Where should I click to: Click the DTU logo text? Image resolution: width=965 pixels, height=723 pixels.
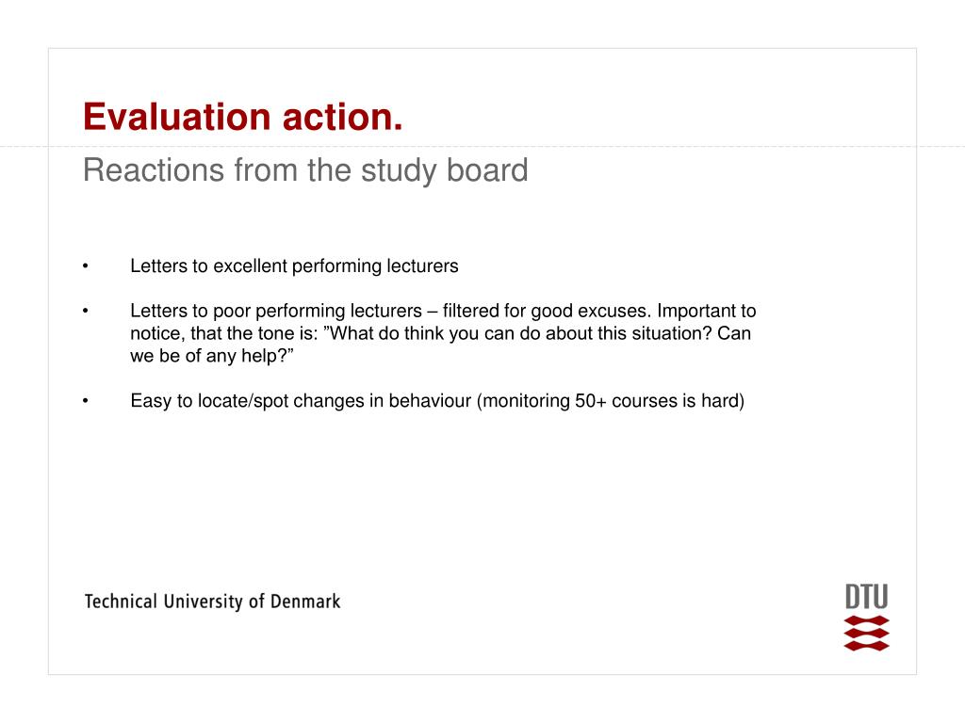click(867, 597)
